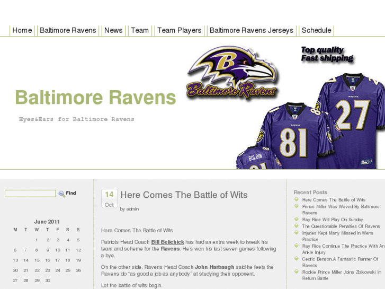Click the number 27 jersey image
This screenshot has width=385, height=289.
(354, 120)
